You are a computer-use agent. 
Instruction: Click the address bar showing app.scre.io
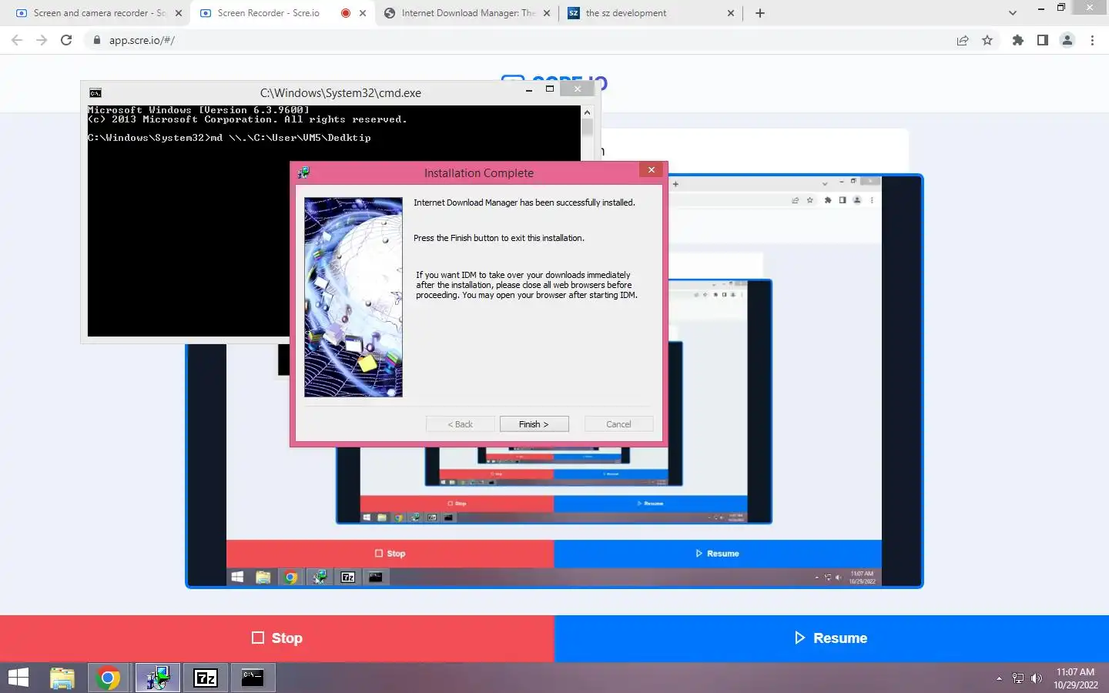click(524, 40)
